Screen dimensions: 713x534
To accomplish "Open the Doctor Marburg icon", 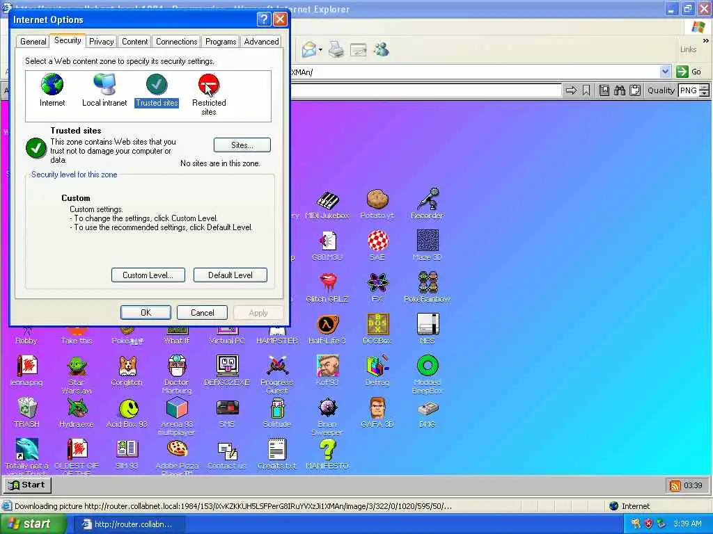I will [177, 366].
